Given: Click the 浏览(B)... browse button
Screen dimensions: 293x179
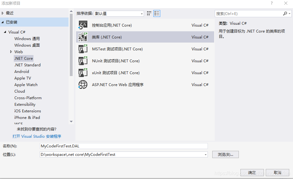Looking at the screenshot, I should [x=225, y=155].
